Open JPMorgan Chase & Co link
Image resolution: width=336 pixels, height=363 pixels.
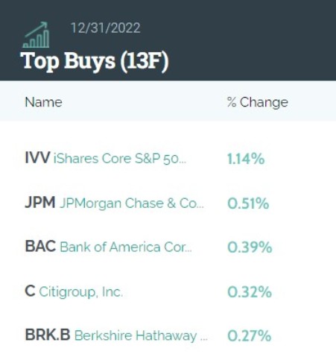(x=132, y=203)
